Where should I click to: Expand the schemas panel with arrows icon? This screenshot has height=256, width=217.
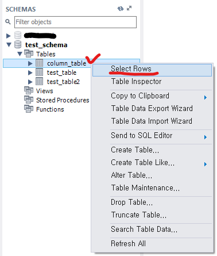[x=129, y=9]
